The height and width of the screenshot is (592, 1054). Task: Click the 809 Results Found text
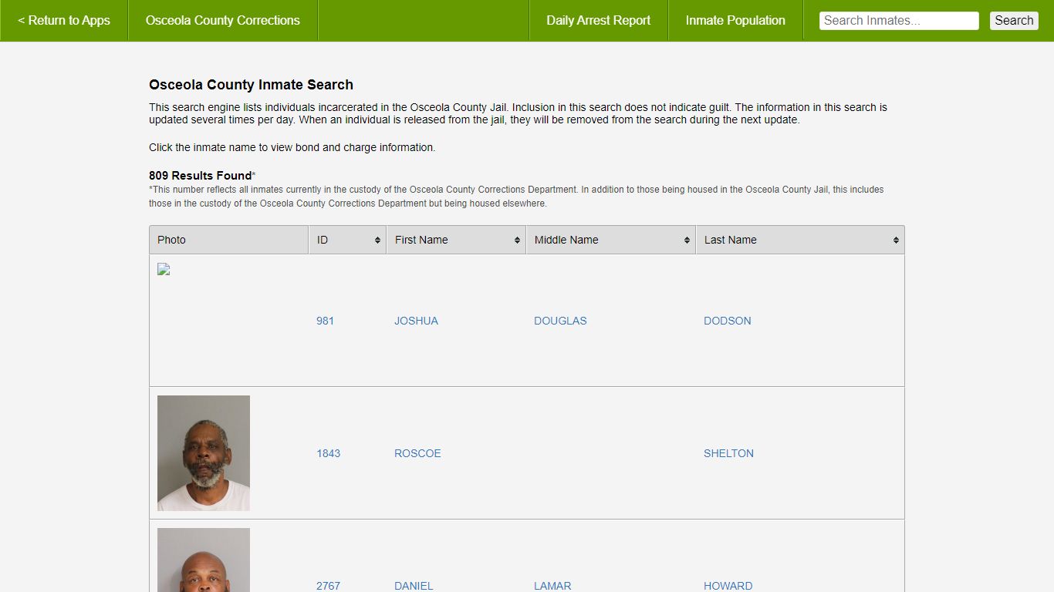[201, 176]
